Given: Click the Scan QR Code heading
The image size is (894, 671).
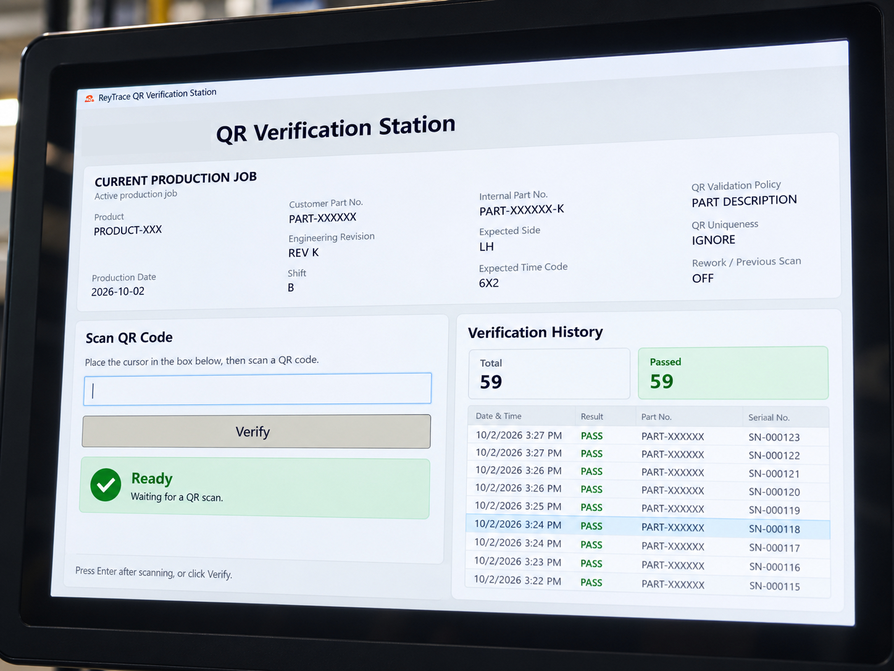Looking at the screenshot, I should (129, 338).
